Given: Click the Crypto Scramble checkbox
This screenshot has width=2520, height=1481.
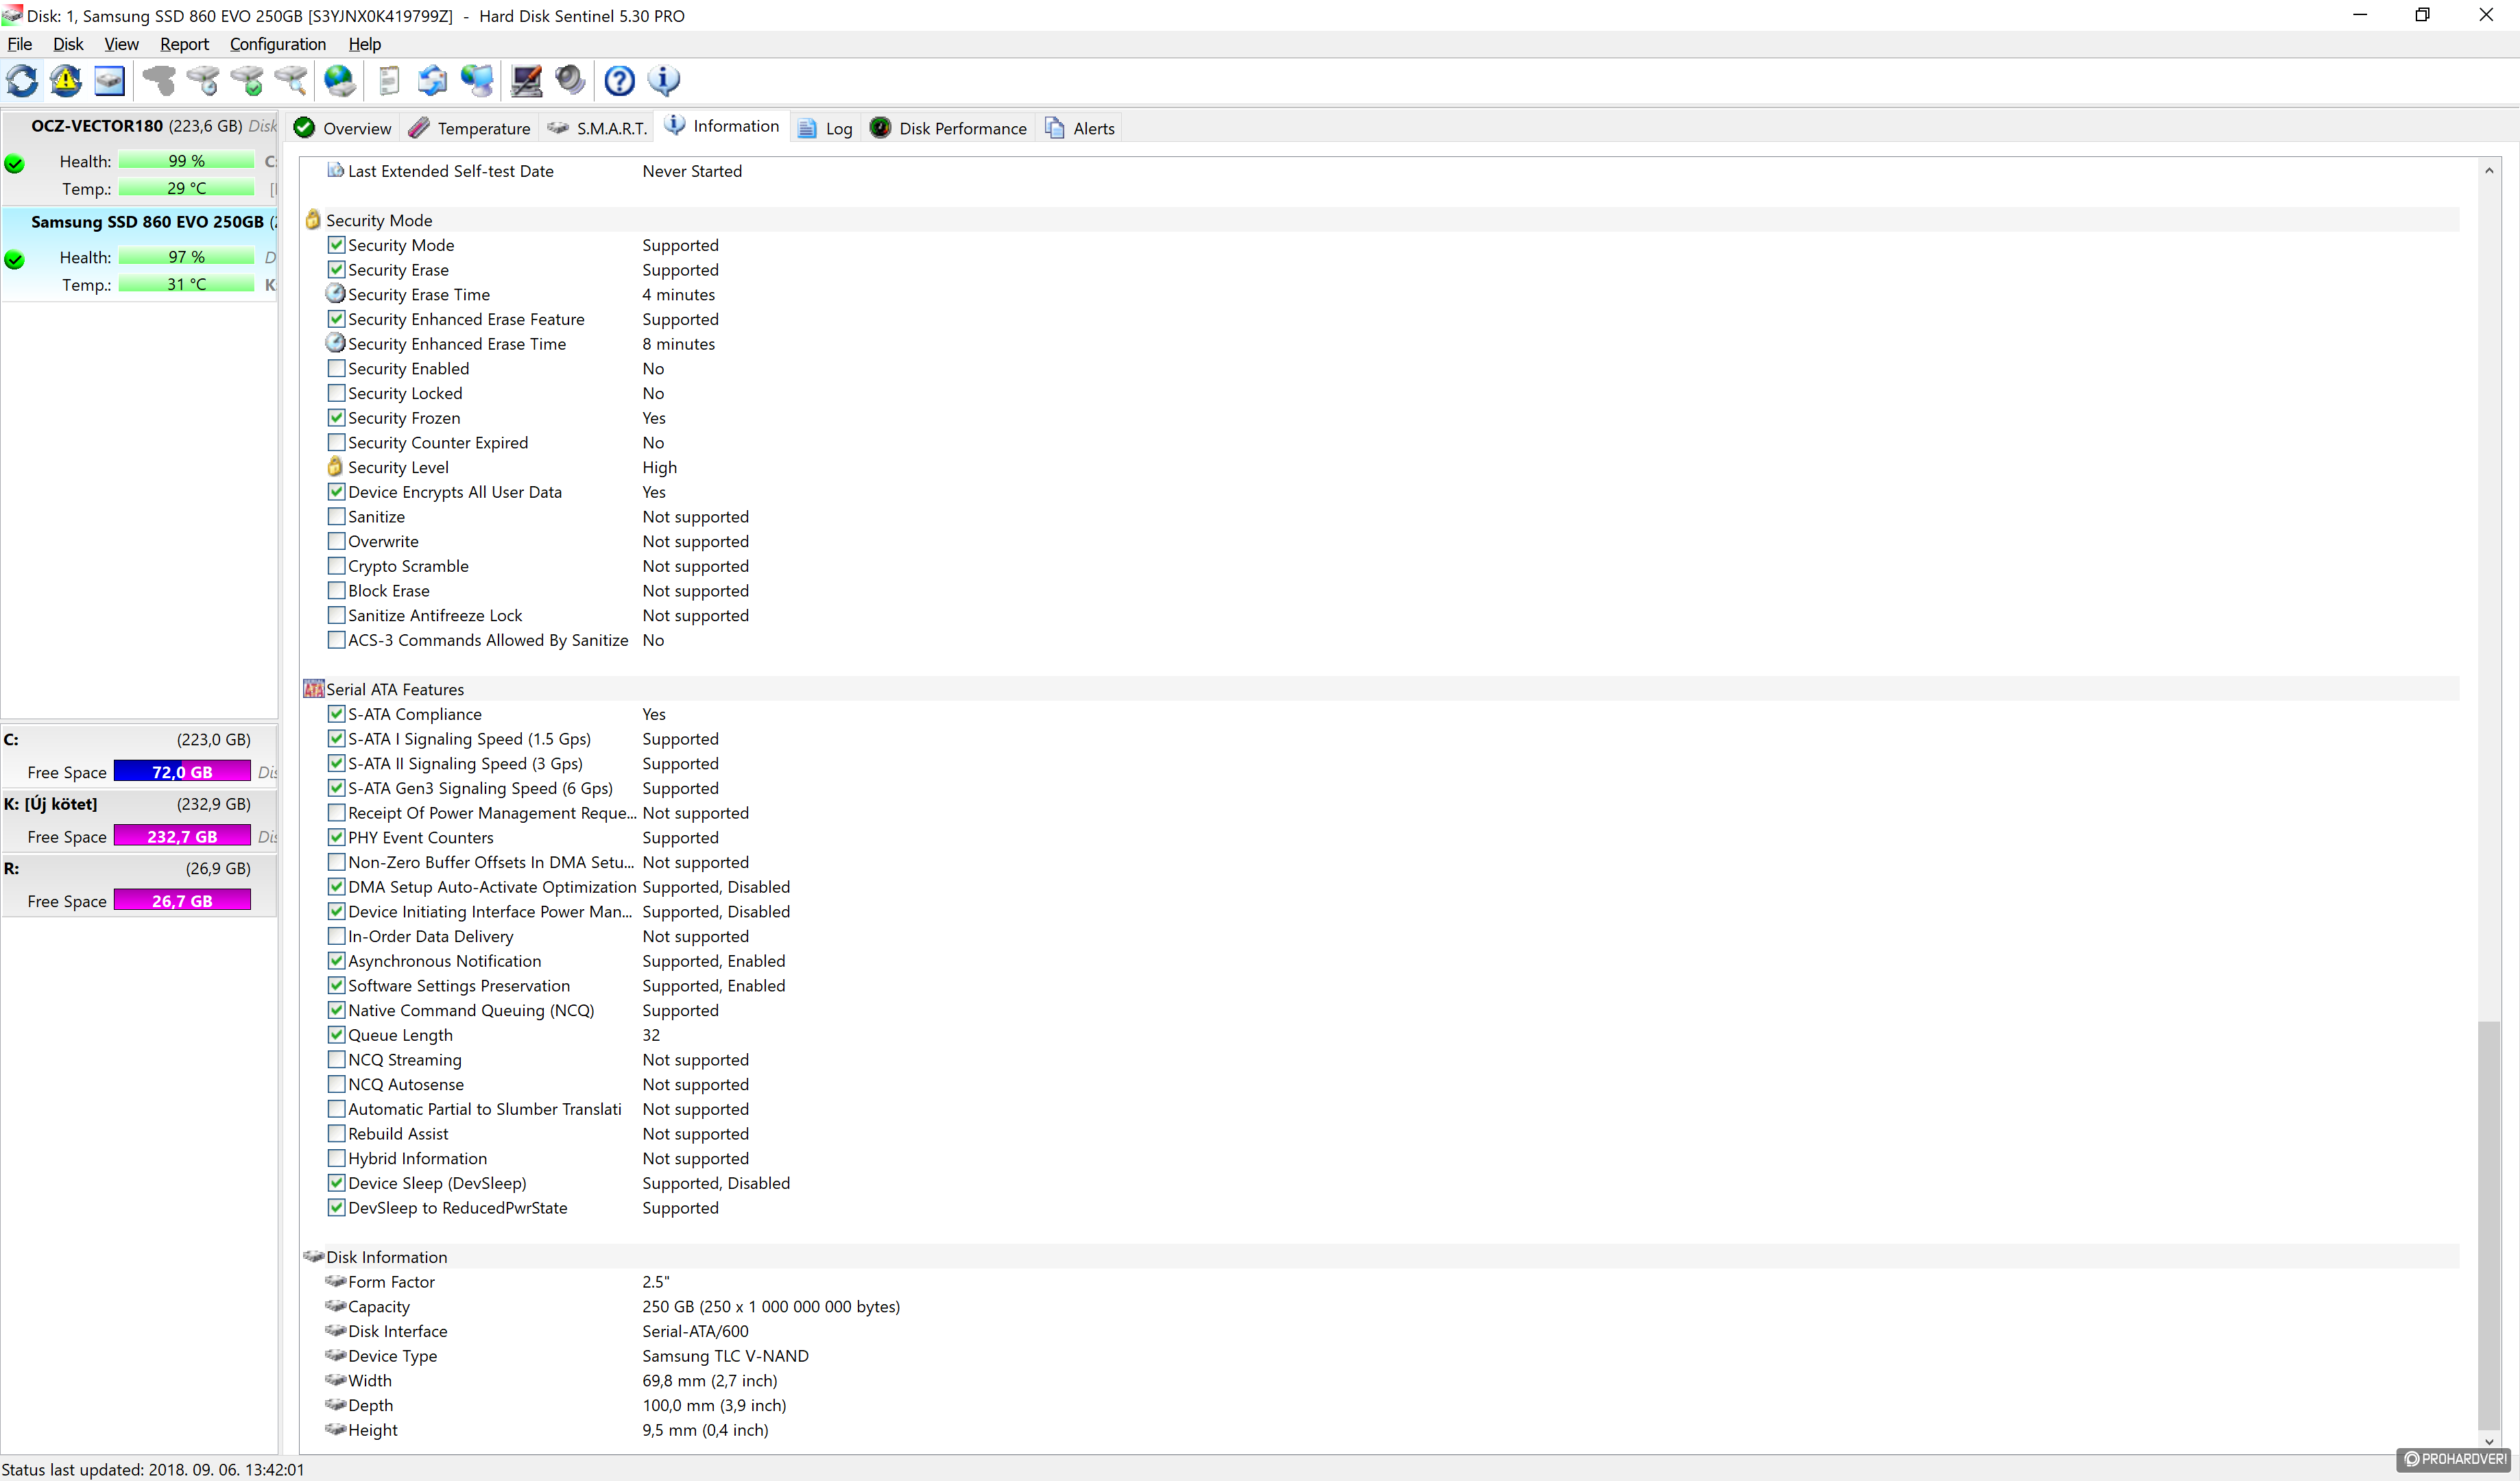Looking at the screenshot, I should [337, 565].
